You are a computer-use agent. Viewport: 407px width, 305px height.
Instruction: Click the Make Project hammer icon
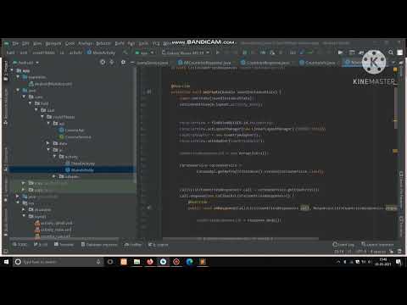125,53
